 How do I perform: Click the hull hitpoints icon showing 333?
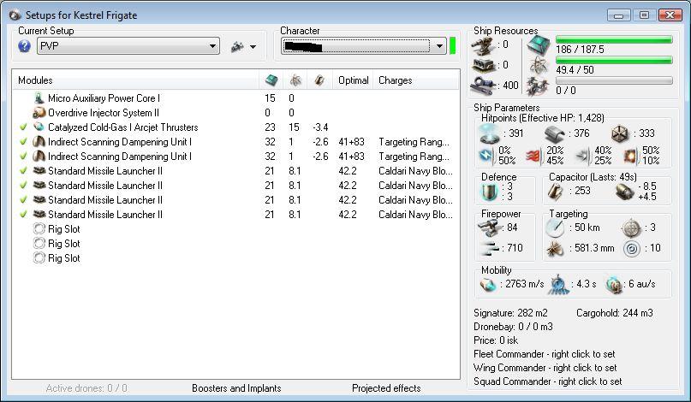pos(621,133)
